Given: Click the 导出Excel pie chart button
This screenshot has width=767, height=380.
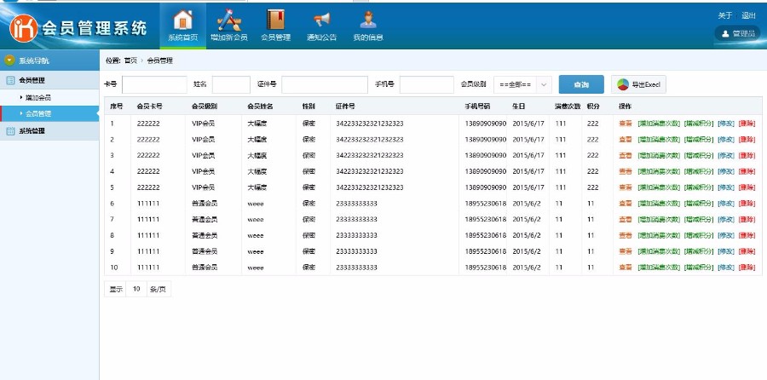Looking at the screenshot, I should (x=638, y=84).
